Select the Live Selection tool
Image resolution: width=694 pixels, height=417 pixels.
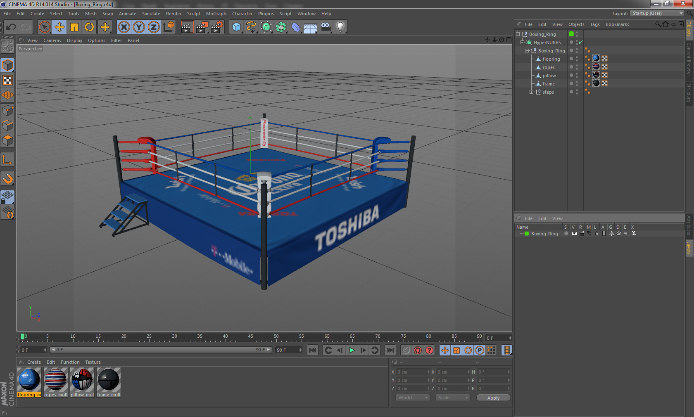[x=45, y=27]
